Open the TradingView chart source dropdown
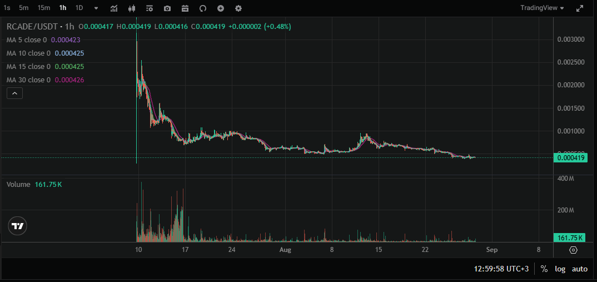Viewport: 597px width, 282px height. point(542,8)
